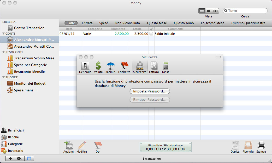Click the plus button in bottom bar
This screenshot has height=163, width=272.
pos(10,158)
